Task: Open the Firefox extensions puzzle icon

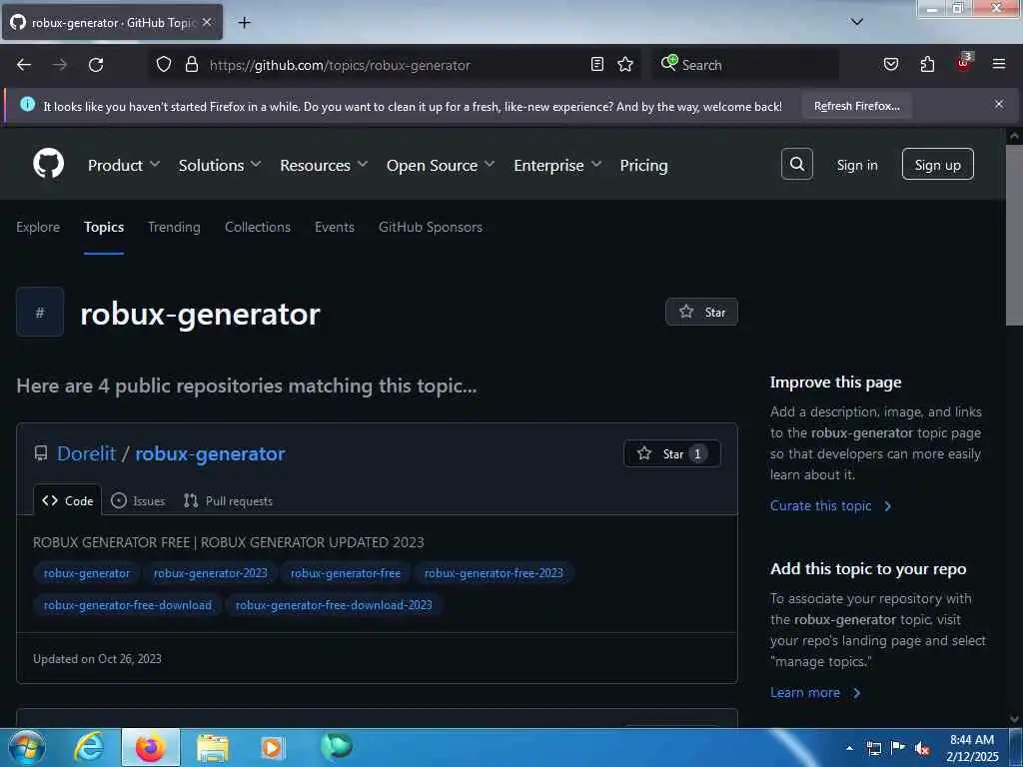Action: click(x=927, y=64)
